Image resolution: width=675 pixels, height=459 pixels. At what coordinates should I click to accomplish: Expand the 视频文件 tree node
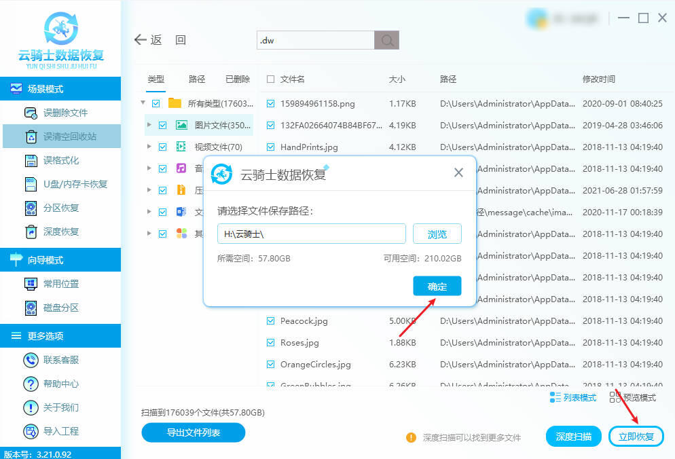pos(149,147)
